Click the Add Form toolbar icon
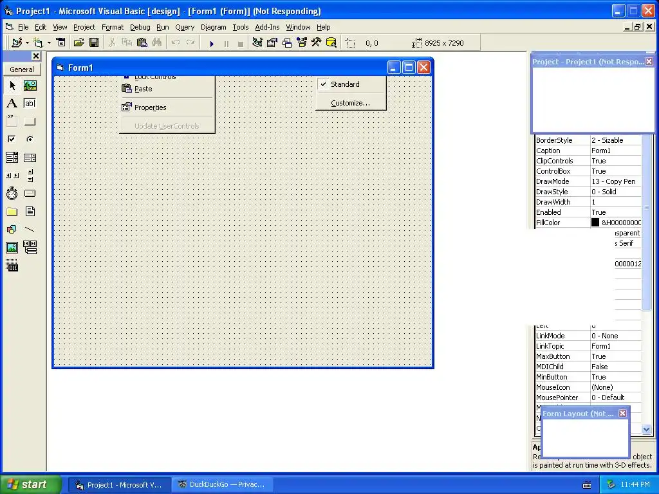 [x=38, y=43]
